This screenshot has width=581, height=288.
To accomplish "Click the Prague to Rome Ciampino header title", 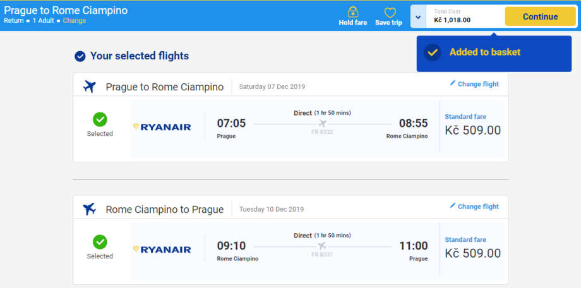I will tap(66, 10).
